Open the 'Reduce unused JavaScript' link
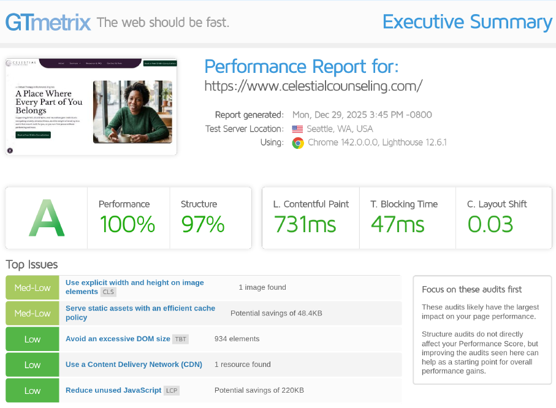Viewport: 556px width, 408px height. pyautogui.click(x=113, y=390)
